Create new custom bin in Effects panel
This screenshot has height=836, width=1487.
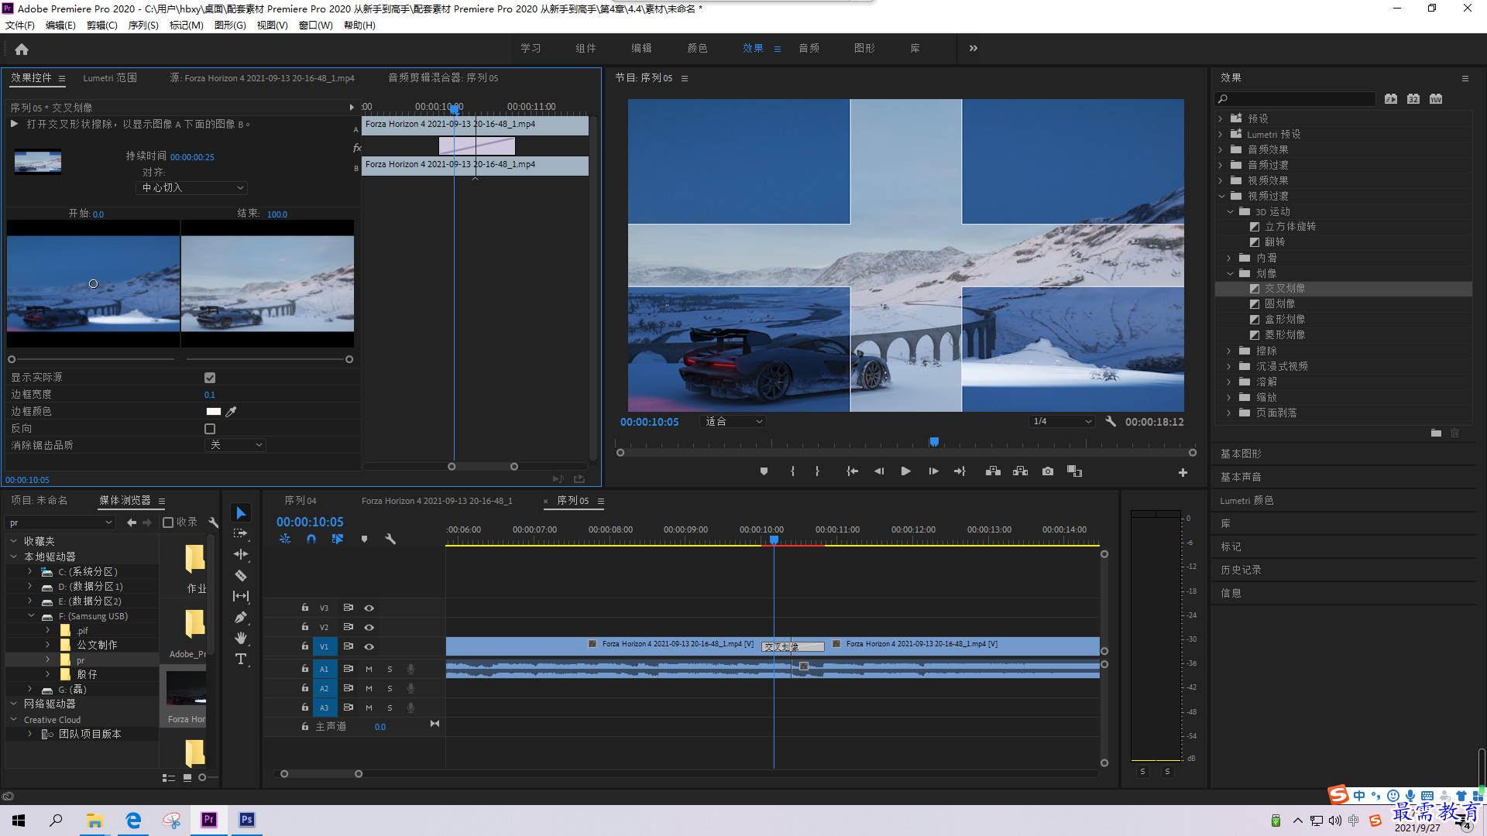tap(1436, 433)
